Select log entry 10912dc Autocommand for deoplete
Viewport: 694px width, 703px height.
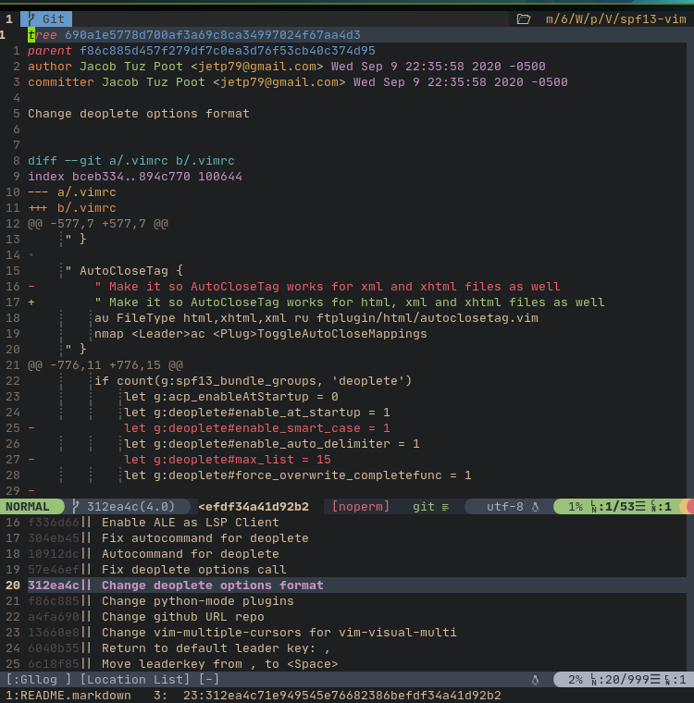pos(154,554)
